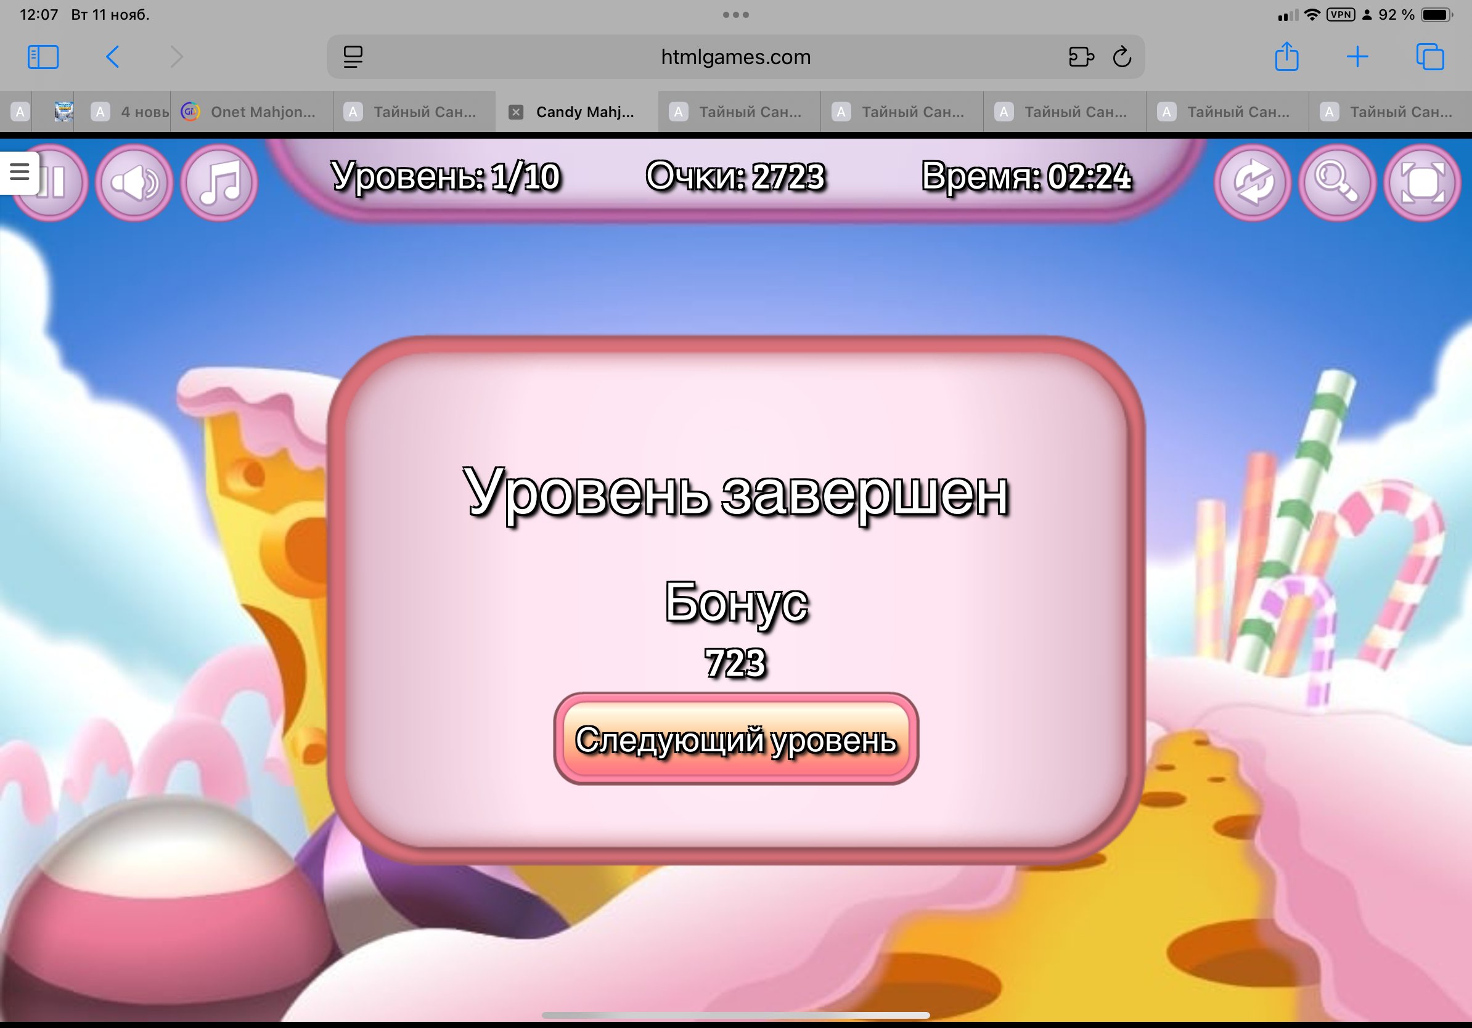Image resolution: width=1472 pixels, height=1028 pixels.
Task: Toggle game music with note icon
Action: [x=219, y=183]
